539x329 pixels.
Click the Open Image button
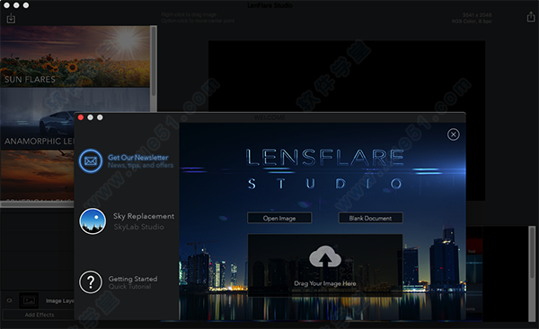tap(279, 218)
